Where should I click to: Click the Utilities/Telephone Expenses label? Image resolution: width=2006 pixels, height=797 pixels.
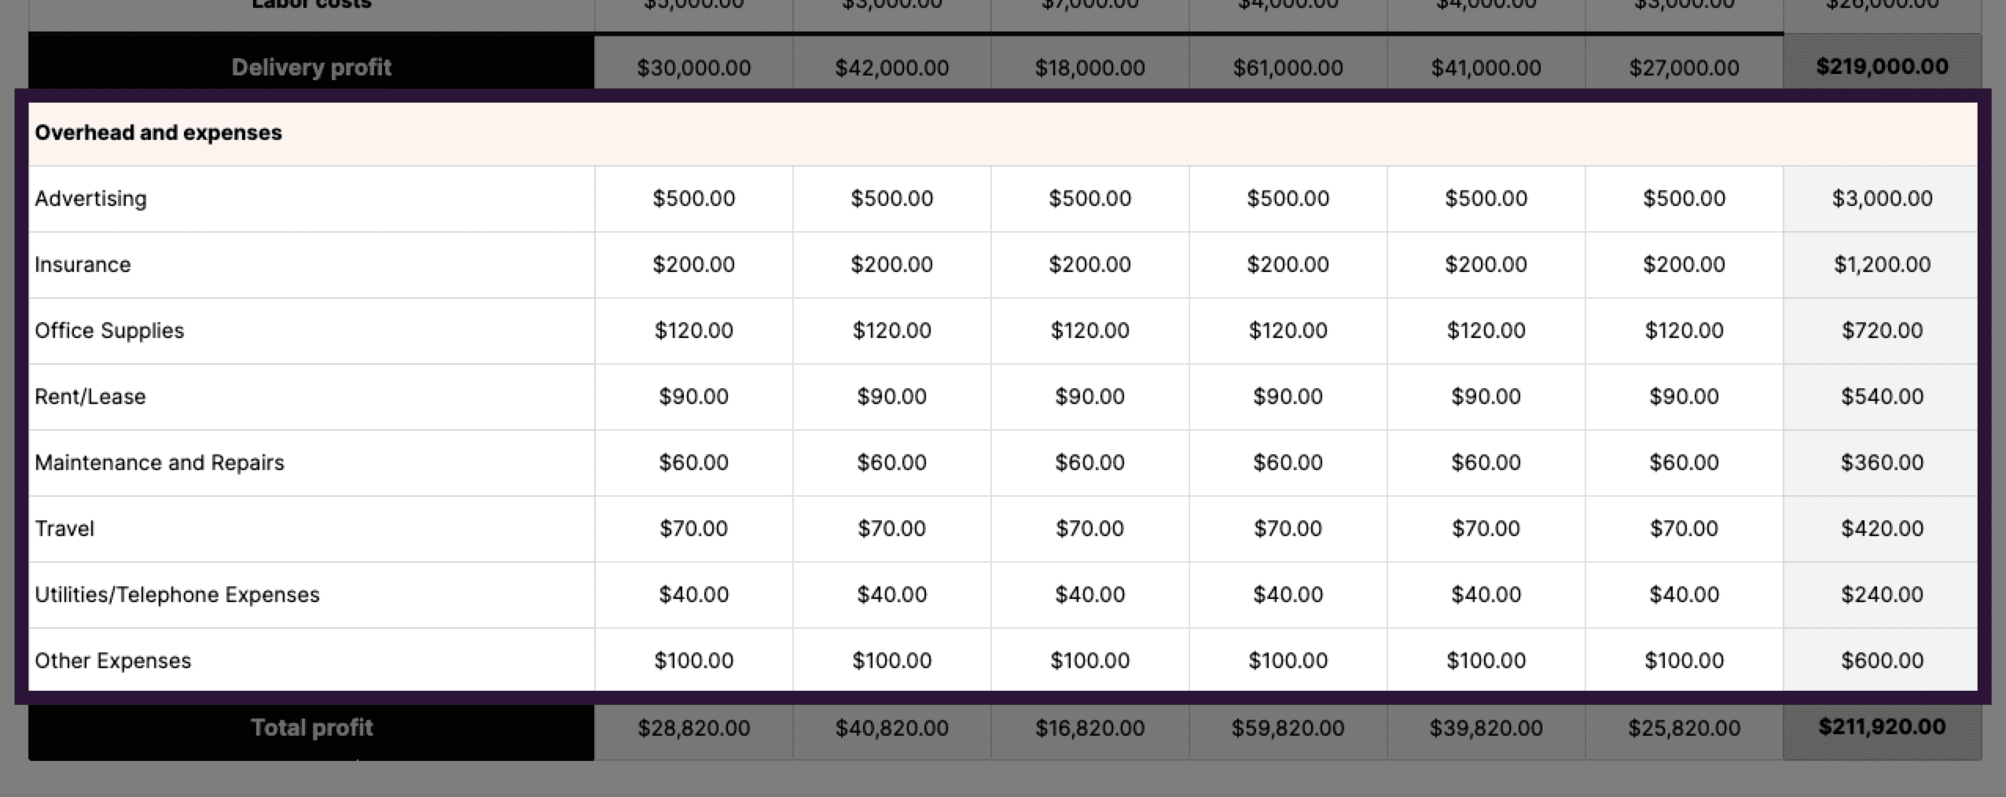pyautogui.click(x=177, y=594)
